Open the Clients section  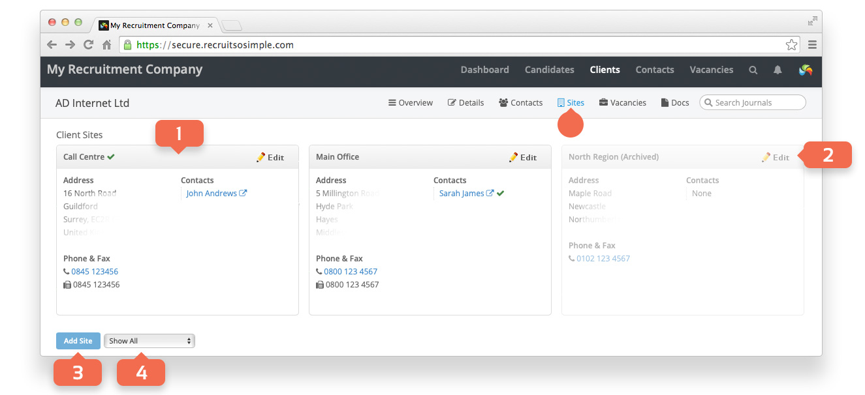[605, 70]
